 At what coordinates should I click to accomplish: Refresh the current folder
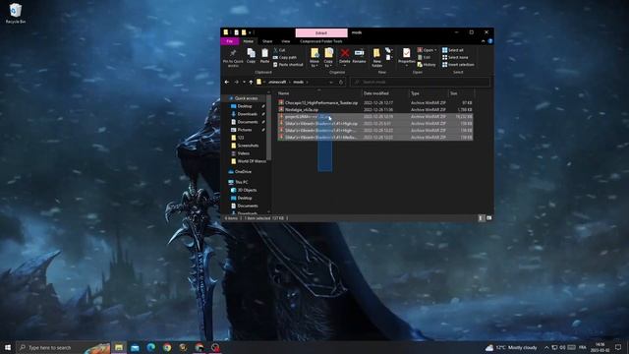tap(341, 83)
